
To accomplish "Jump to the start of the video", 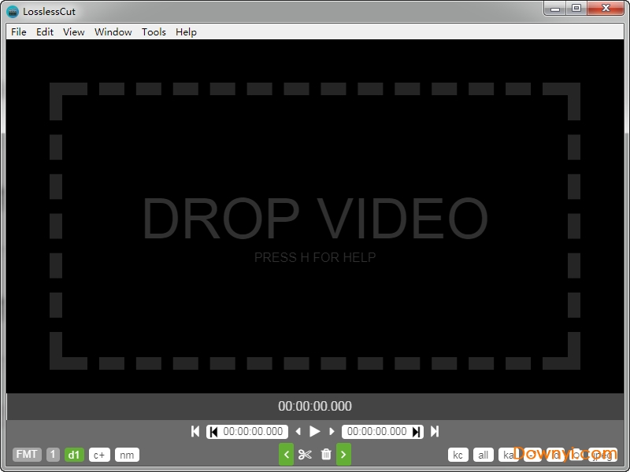I will point(195,431).
